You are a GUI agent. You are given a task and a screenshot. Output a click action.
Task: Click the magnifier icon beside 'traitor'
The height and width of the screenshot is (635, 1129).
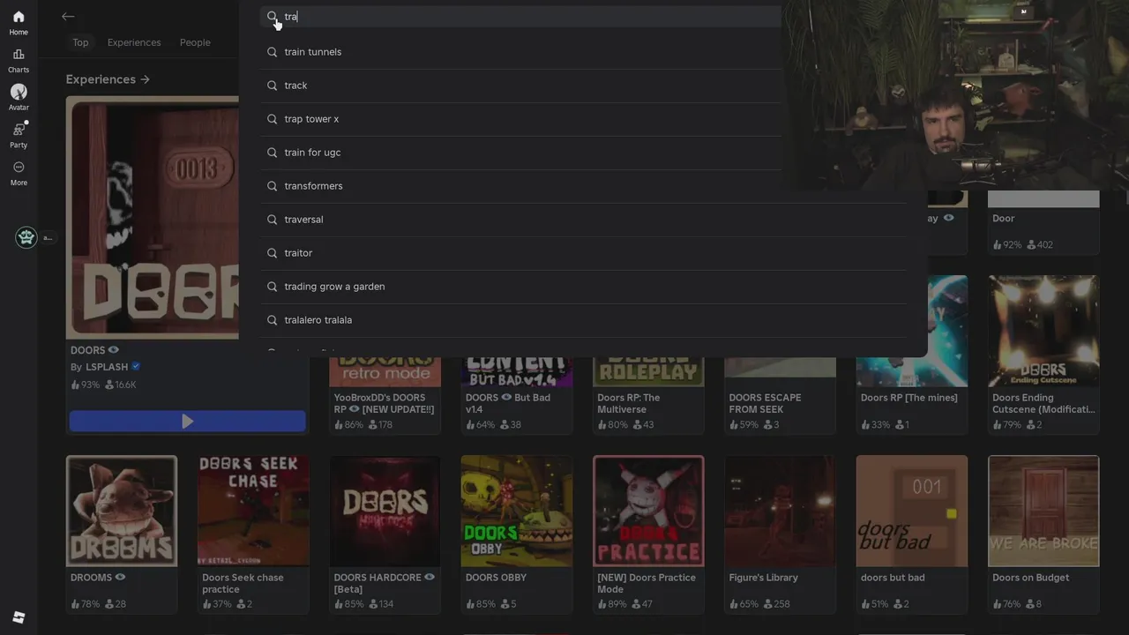click(x=273, y=253)
